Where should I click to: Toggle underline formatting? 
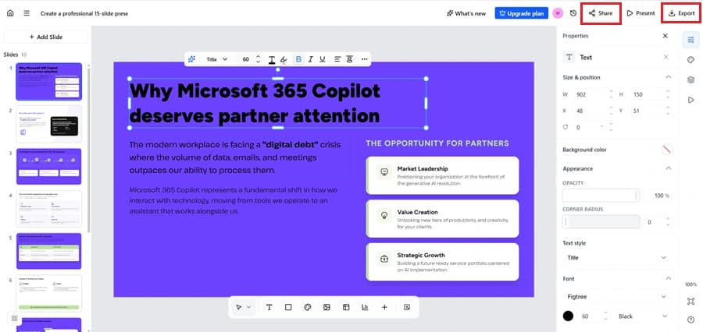pos(322,59)
